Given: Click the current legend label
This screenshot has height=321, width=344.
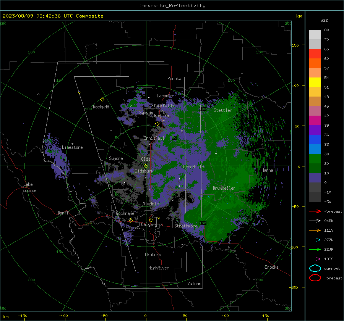Looking at the screenshot, I should pyautogui.click(x=332, y=269).
